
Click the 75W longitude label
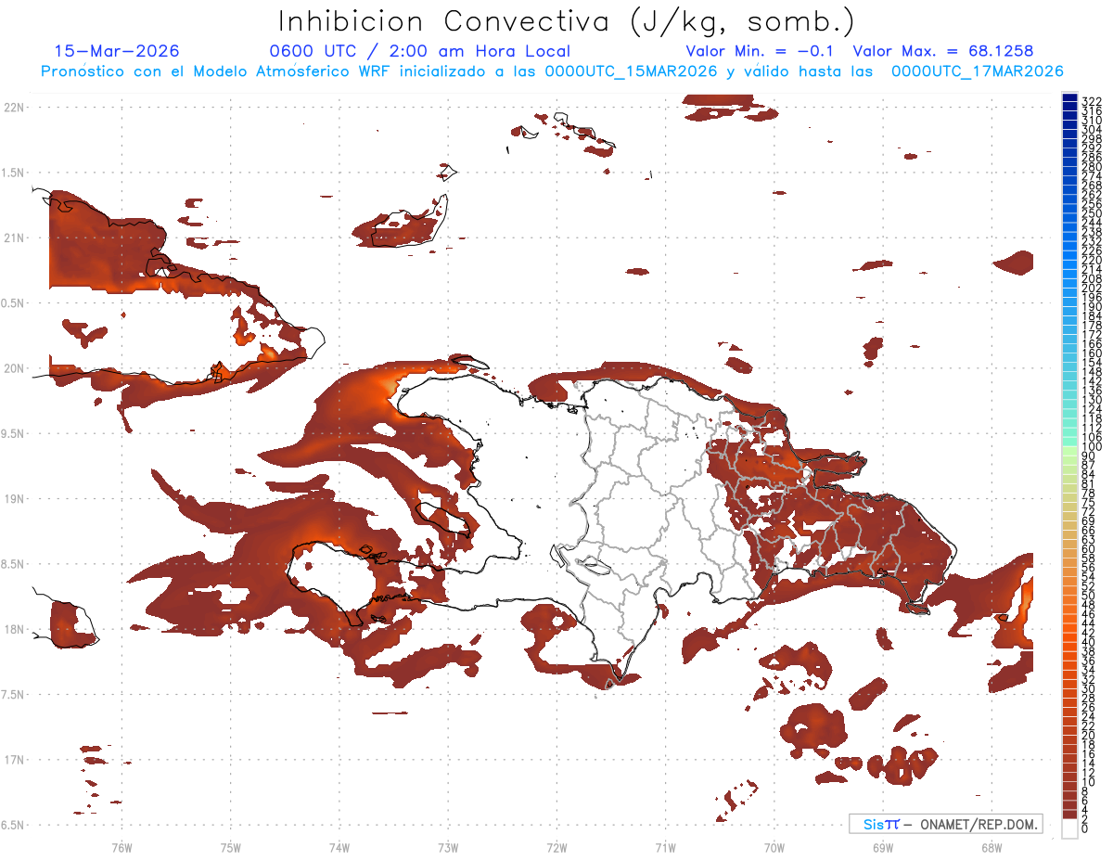pos(231,847)
